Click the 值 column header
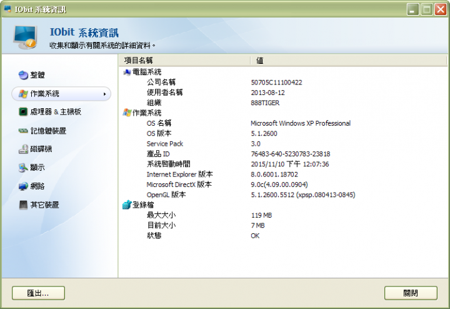The image size is (450, 309). 349,60
